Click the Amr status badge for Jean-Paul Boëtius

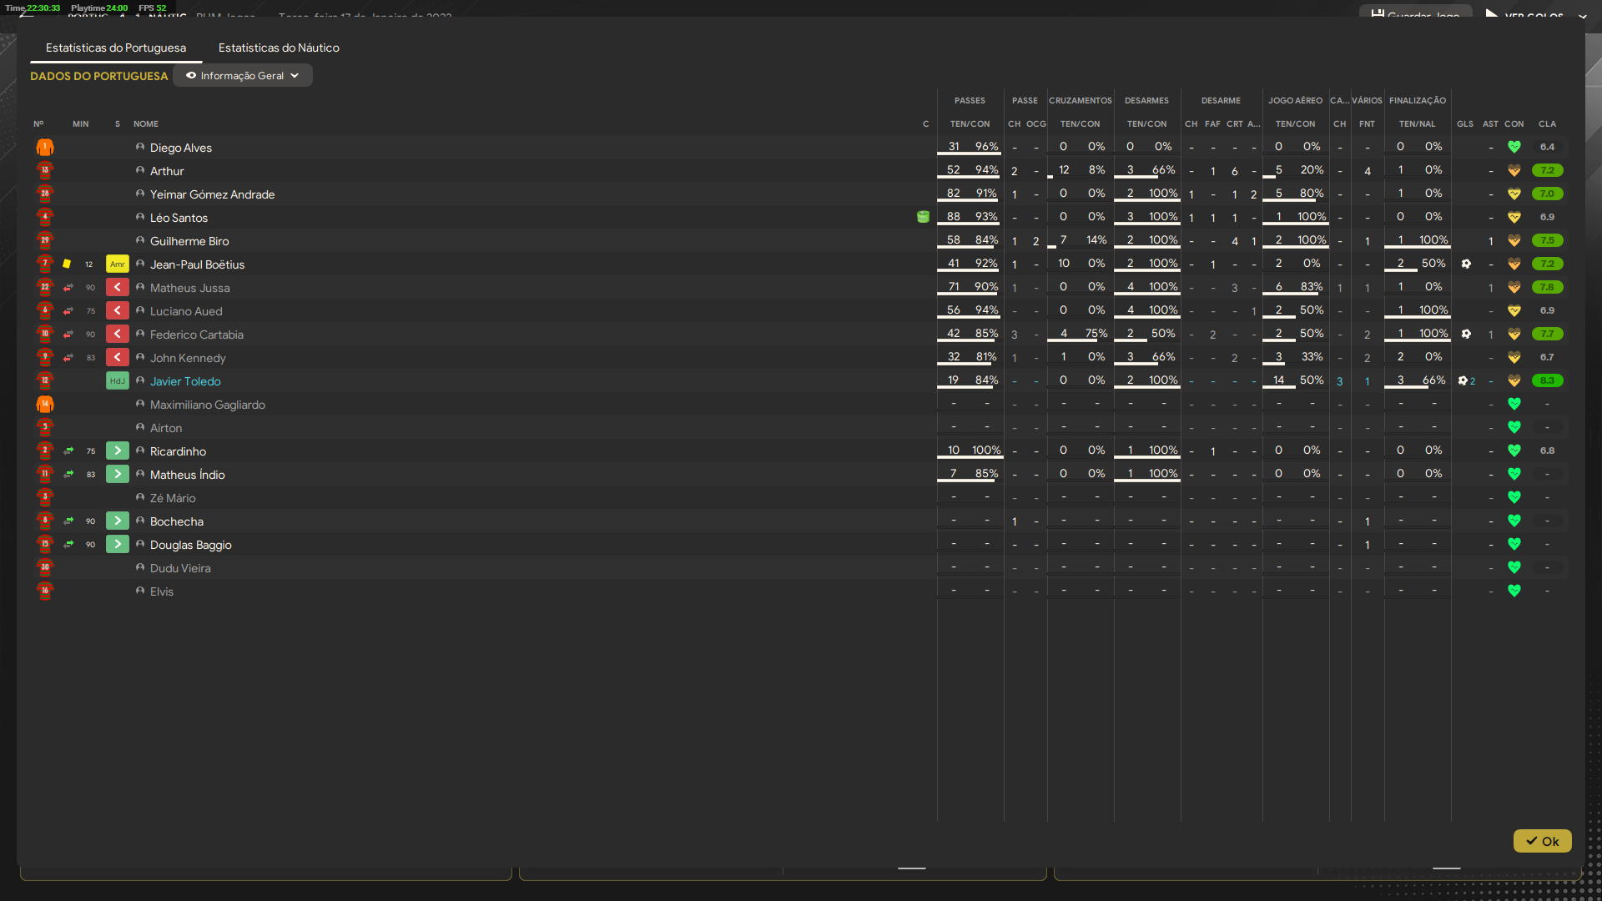coord(118,264)
